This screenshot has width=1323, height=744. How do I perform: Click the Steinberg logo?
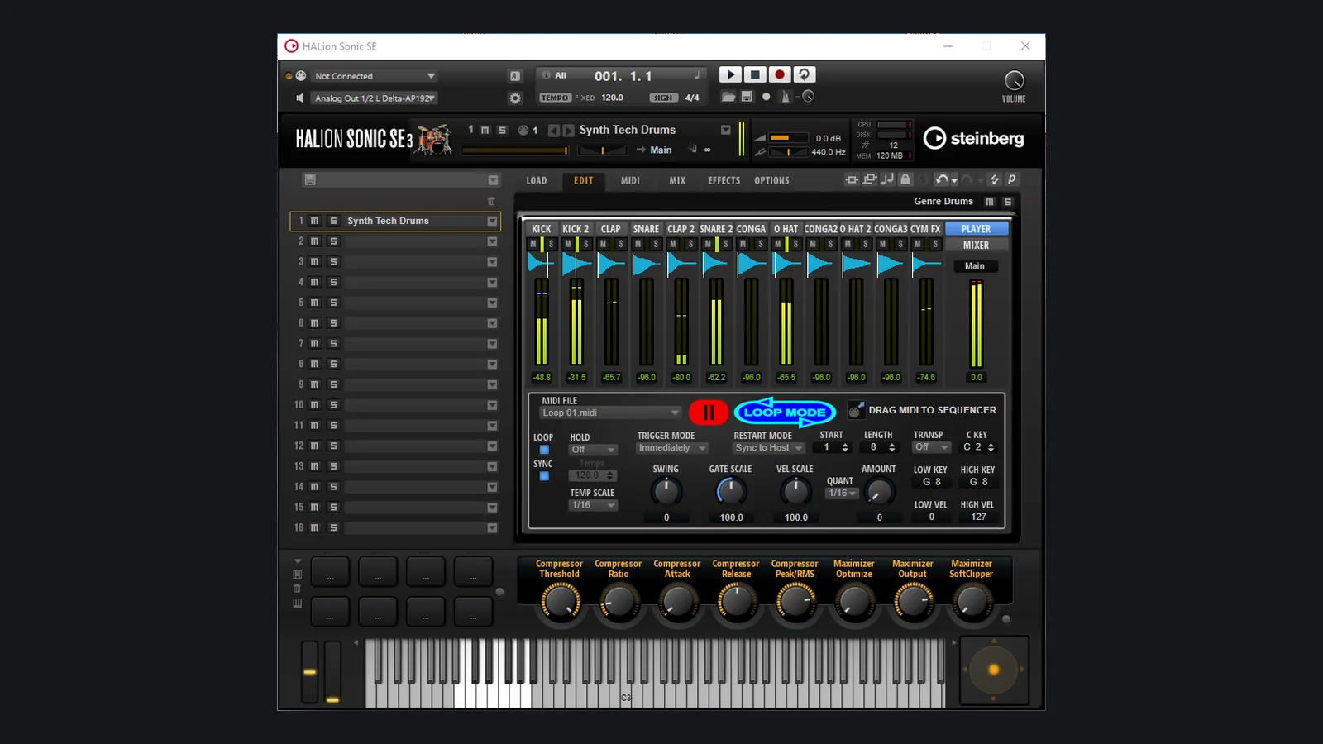[973, 138]
